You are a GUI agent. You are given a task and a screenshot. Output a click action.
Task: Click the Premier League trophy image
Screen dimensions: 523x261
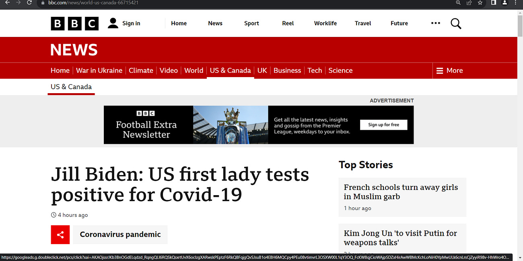click(x=231, y=125)
